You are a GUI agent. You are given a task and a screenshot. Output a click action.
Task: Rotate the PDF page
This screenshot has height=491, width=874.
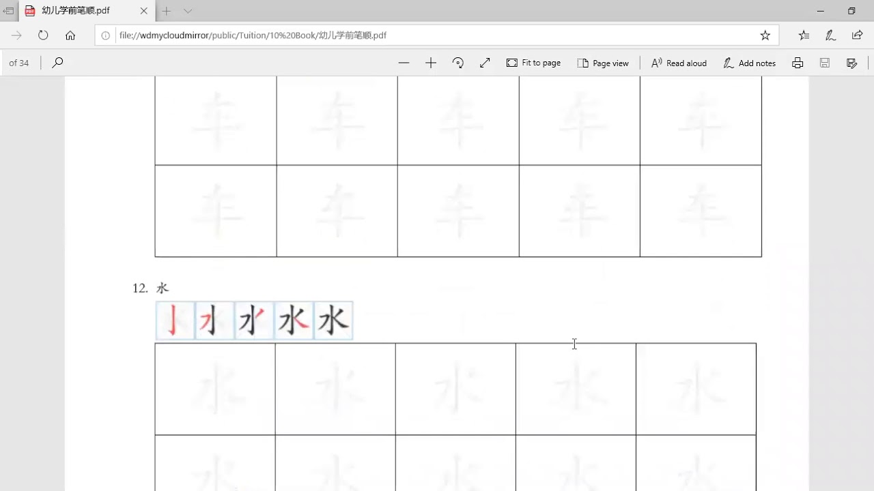(458, 63)
